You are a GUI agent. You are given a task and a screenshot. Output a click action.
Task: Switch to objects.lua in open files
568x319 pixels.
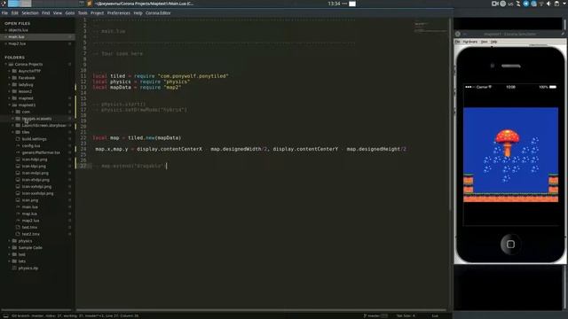(x=18, y=30)
